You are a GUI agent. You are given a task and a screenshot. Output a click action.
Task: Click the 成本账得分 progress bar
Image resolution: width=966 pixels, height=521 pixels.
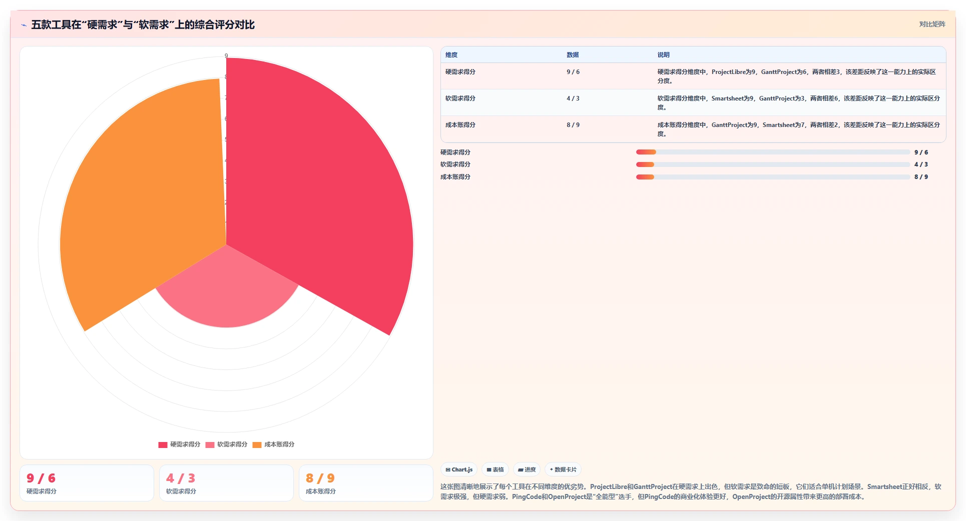point(773,177)
